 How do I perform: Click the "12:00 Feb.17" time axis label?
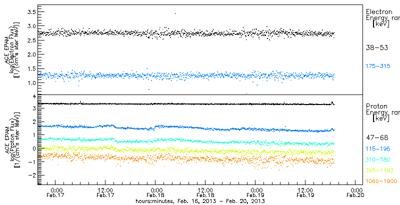105,193
